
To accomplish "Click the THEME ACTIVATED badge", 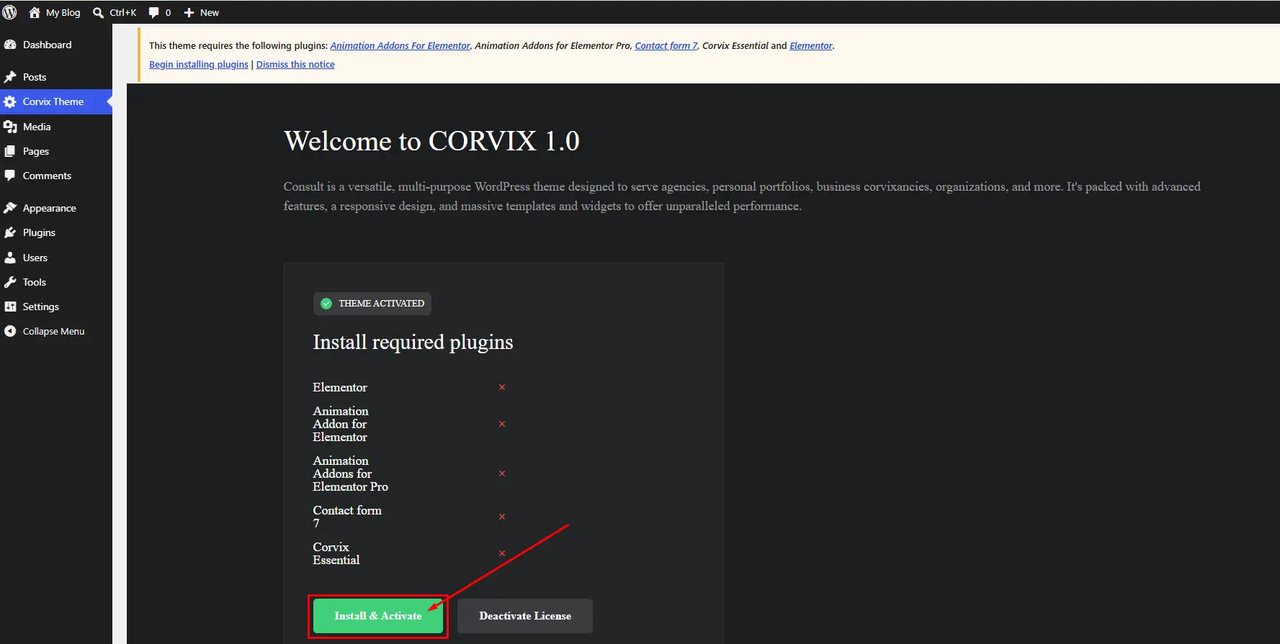I will point(372,304).
